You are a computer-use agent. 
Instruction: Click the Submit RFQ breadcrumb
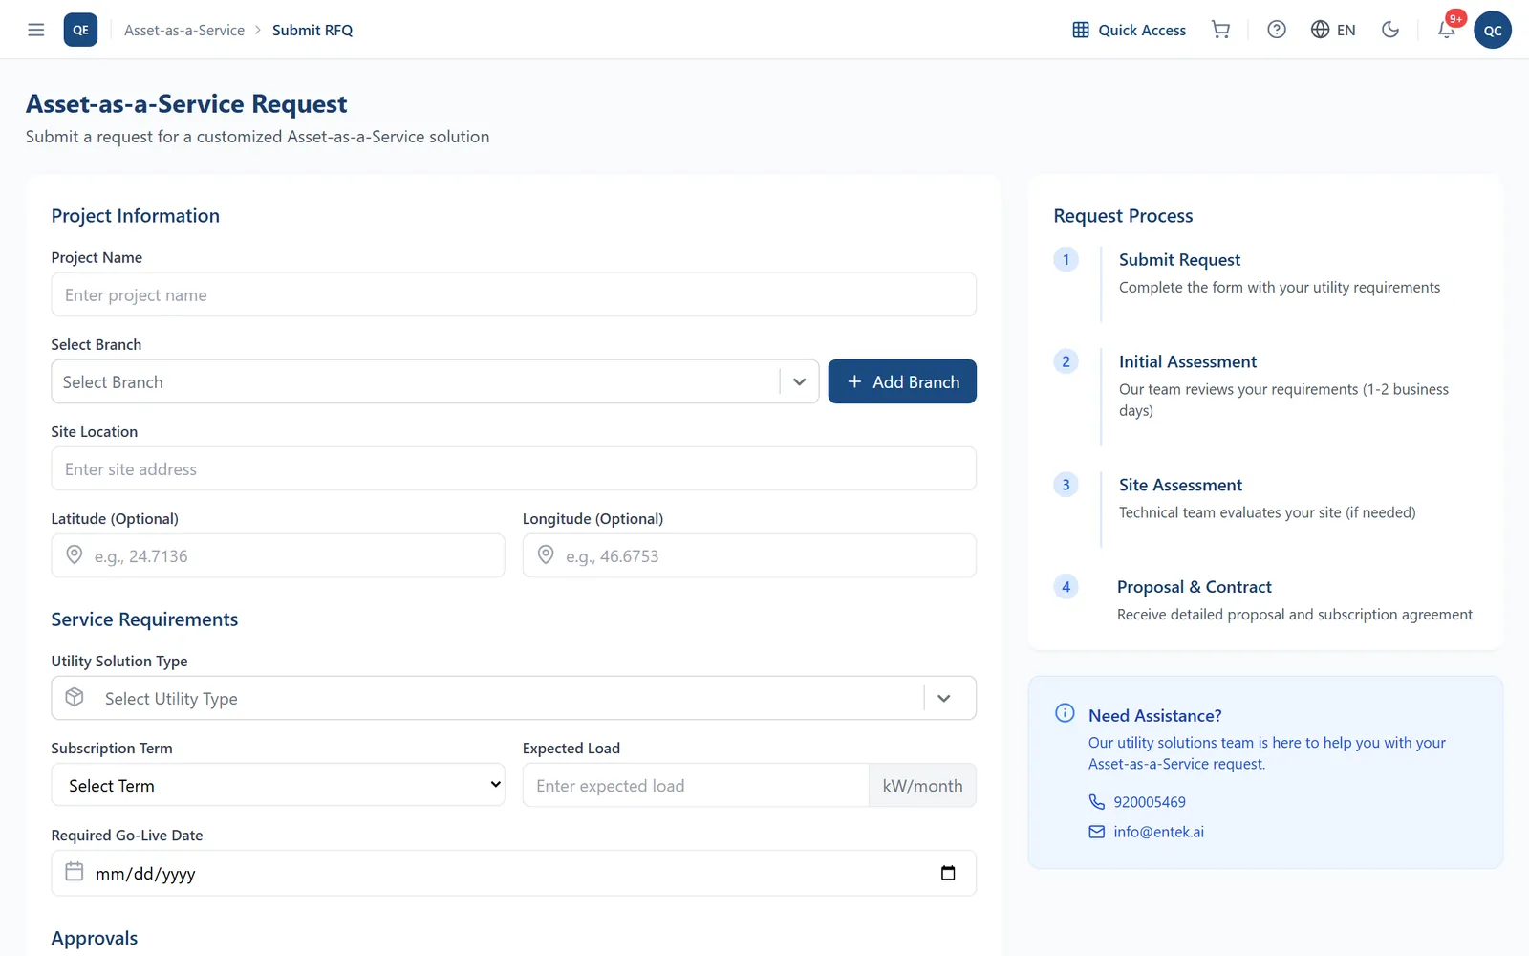312,30
